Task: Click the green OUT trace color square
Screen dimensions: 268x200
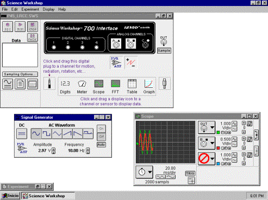Action: tap(218, 132)
